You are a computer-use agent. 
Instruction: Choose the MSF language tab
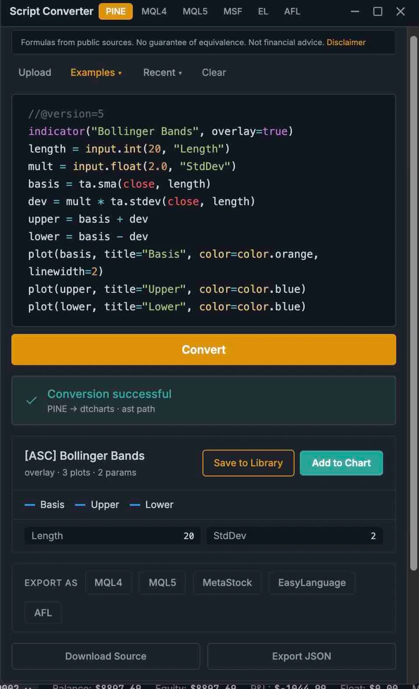(233, 11)
